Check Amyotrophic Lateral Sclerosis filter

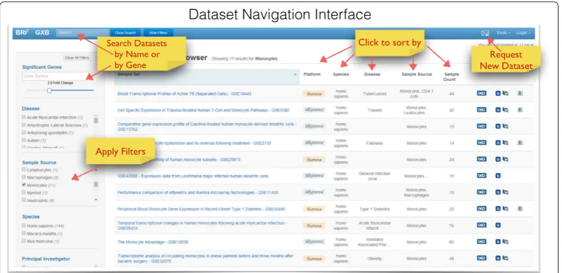click(24, 125)
